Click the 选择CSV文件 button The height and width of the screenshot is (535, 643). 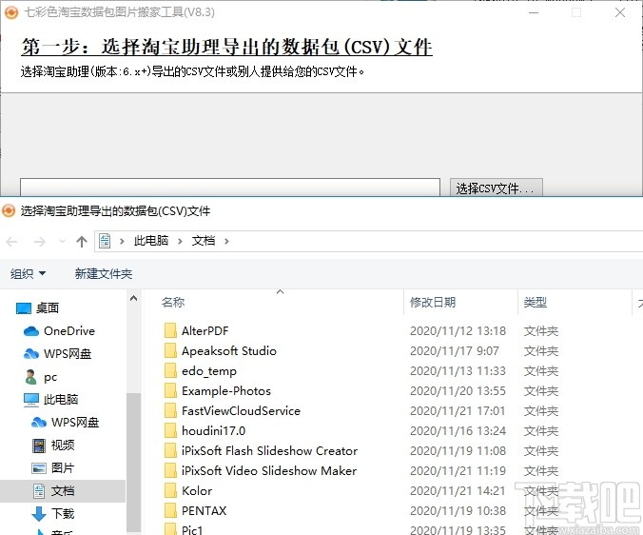click(x=496, y=188)
